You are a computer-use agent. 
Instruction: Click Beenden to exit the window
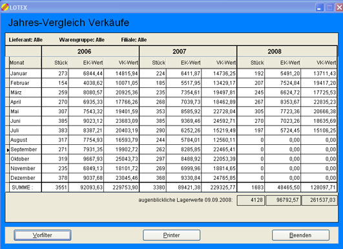tap(300, 235)
